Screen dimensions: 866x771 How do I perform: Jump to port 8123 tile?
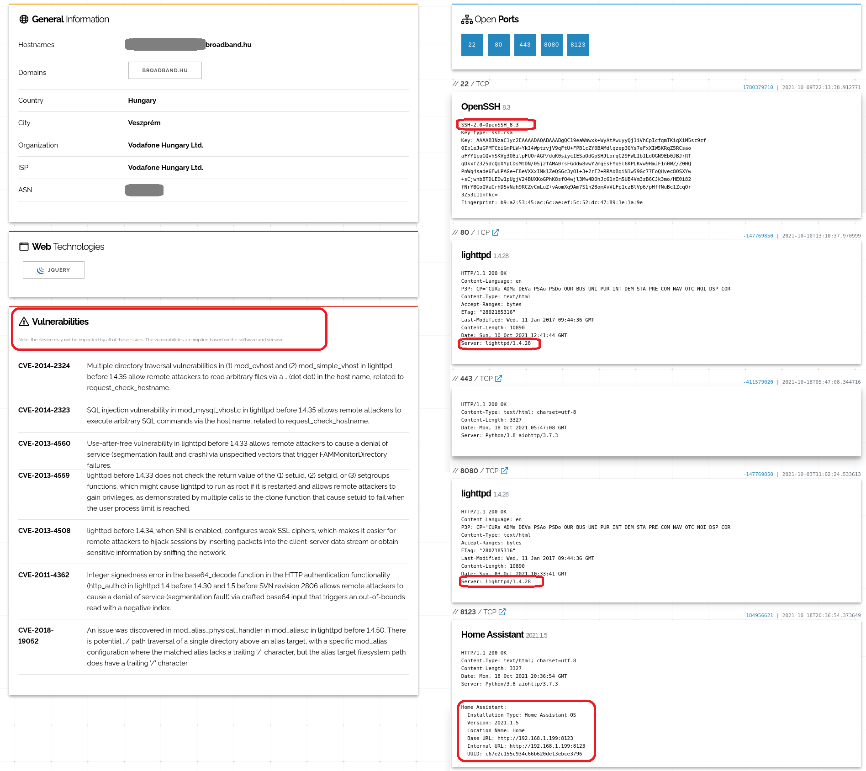point(578,45)
